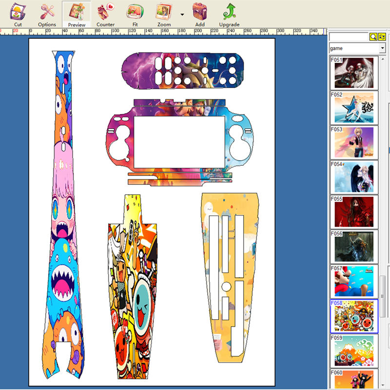Click the horizontal ruler at 200
The height and width of the screenshot is (390, 390).
(x=198, y=31)
